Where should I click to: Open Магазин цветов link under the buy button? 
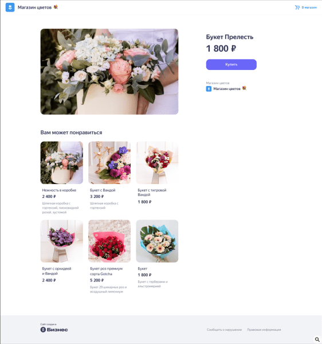pos(227,89)
